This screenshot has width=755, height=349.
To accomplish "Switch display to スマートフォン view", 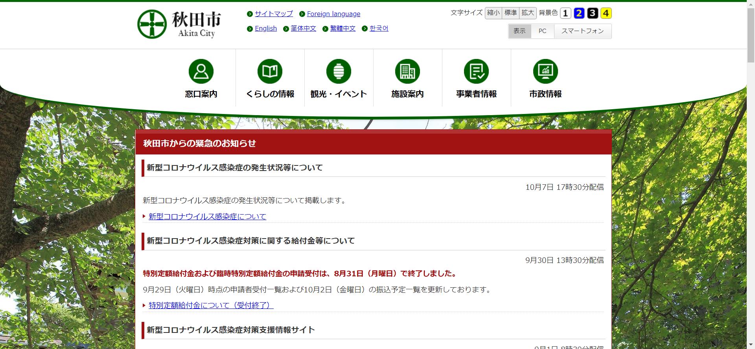I will tap(582, 31).
